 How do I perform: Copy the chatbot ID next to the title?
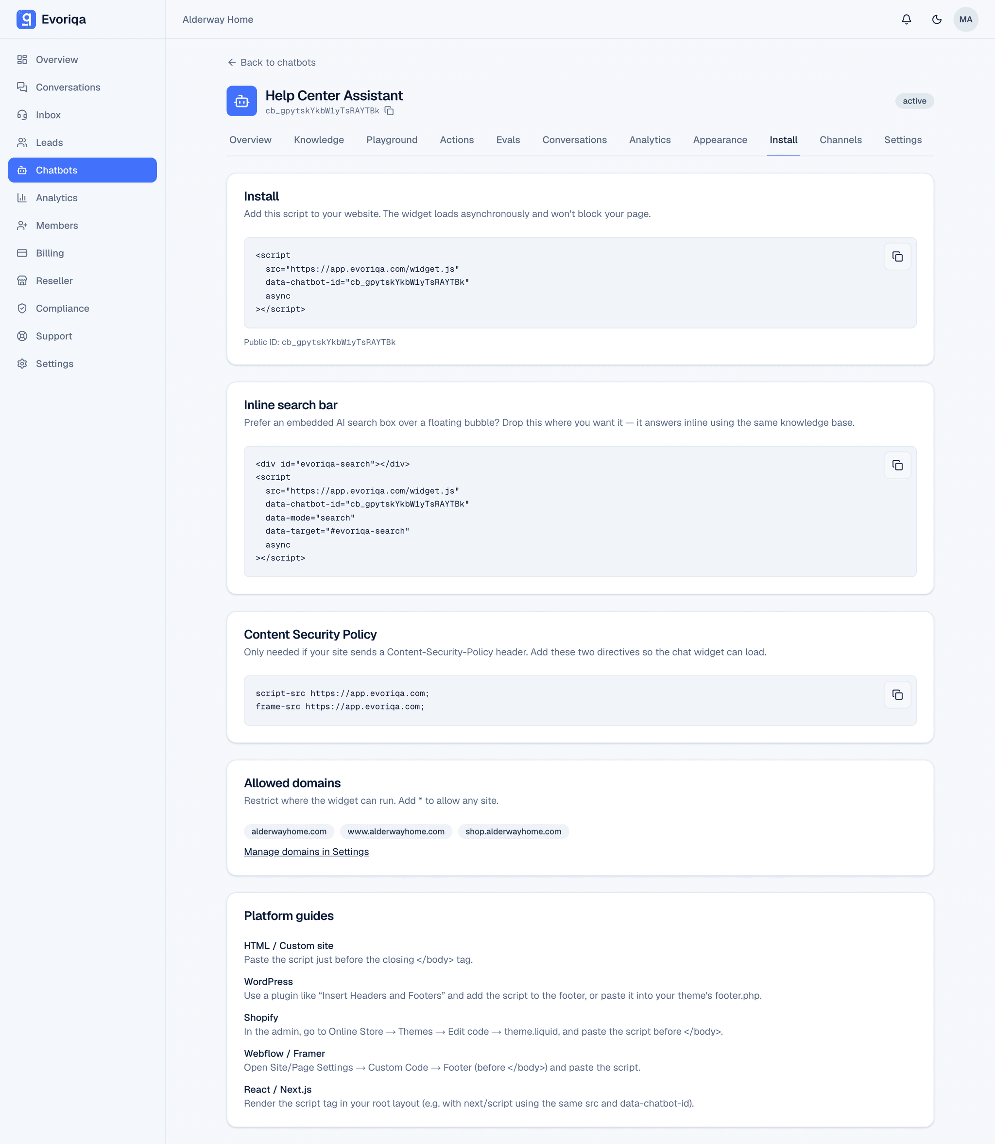389,111
